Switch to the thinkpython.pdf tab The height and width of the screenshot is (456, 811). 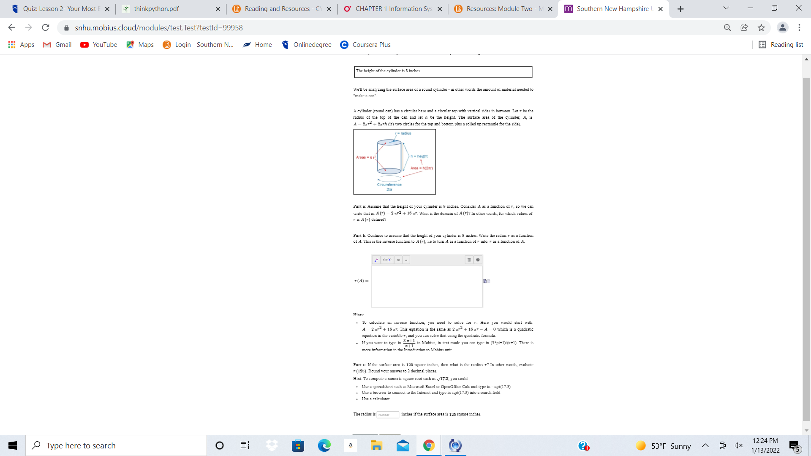(x=156, y=8)
